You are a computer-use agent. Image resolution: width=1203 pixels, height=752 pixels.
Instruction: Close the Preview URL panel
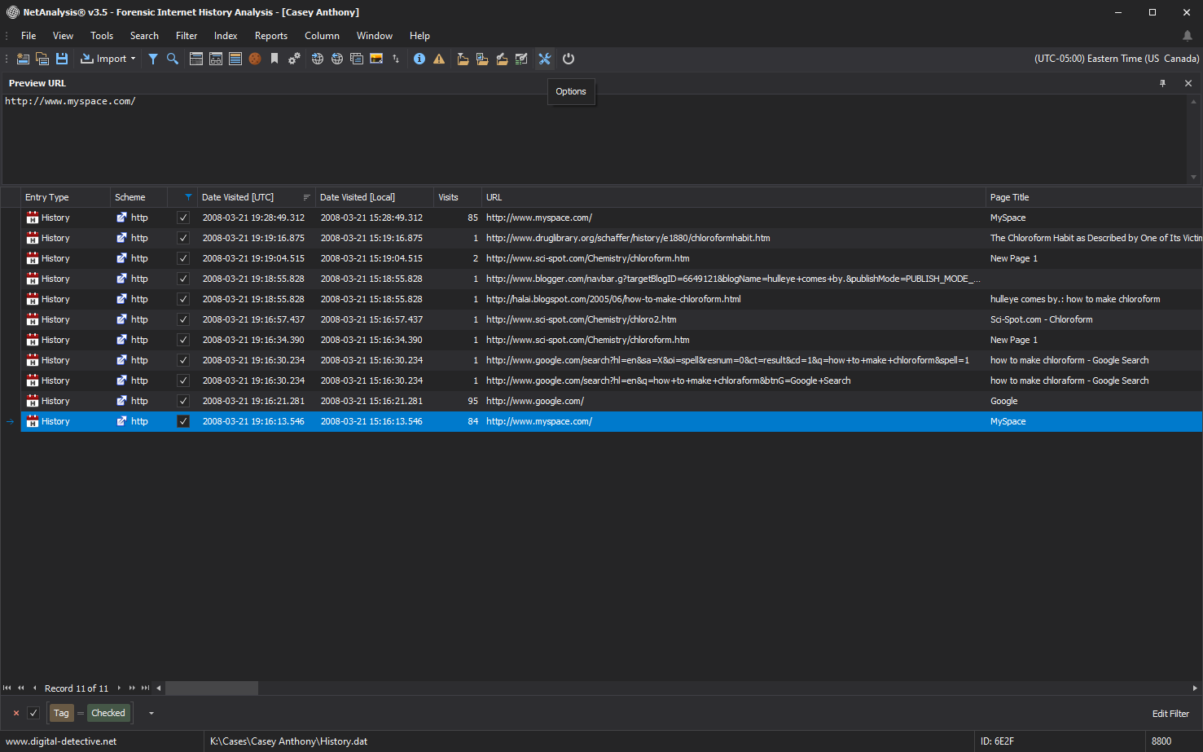pos(1188,83)
